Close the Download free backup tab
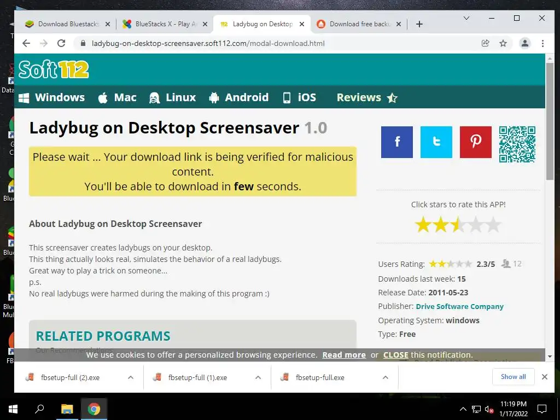Image resolution: width=560 pixels, height=420 pixels. (x=399, y=24)
